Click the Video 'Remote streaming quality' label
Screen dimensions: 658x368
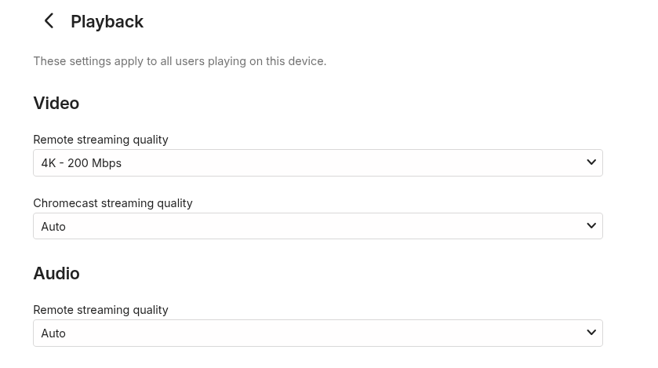click(100, 140)
